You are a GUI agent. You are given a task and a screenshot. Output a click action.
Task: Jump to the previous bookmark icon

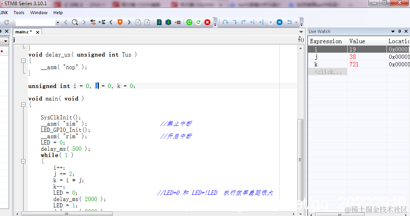[111, 22]
